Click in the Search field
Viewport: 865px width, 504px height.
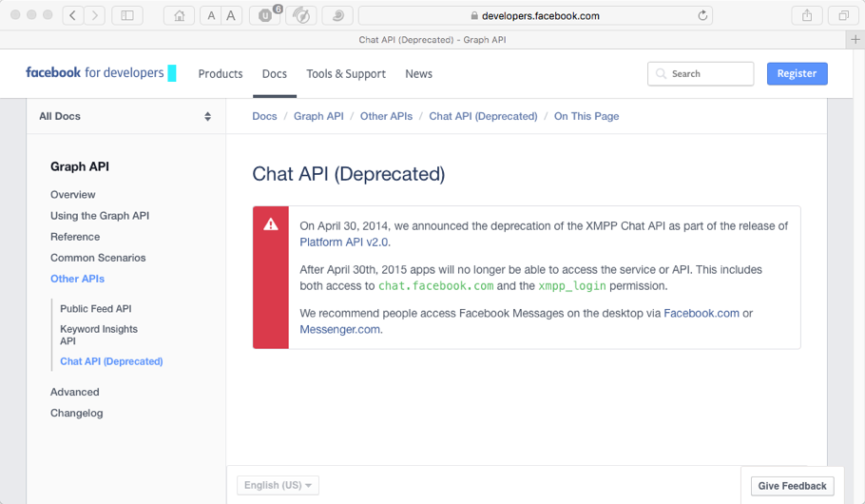pyautogui.click(x=701, y=73)
